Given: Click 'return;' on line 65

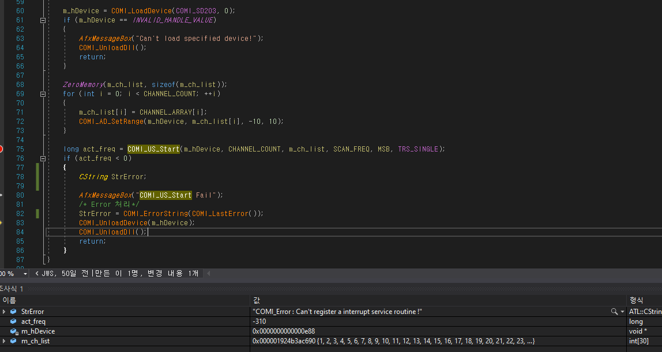Looking at the screenshot, I should [x=92, y=57].
